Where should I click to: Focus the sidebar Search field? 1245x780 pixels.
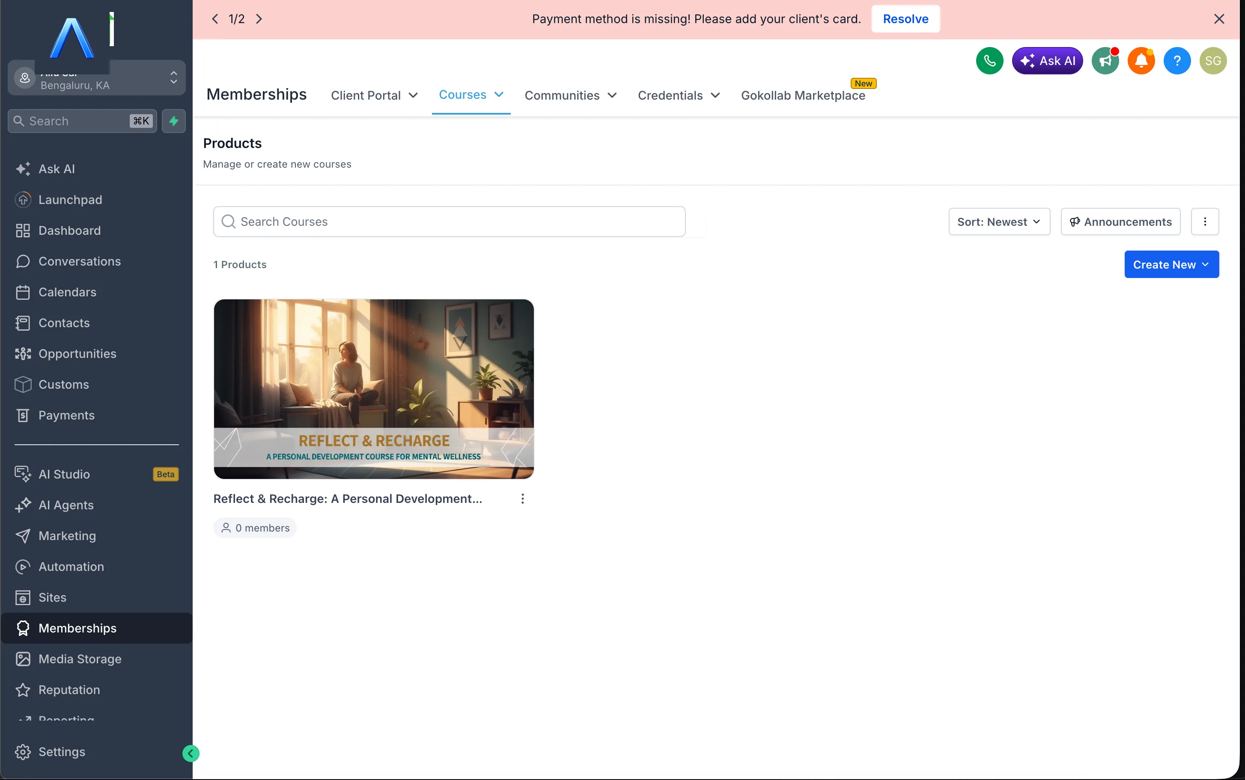pos(82,121)
